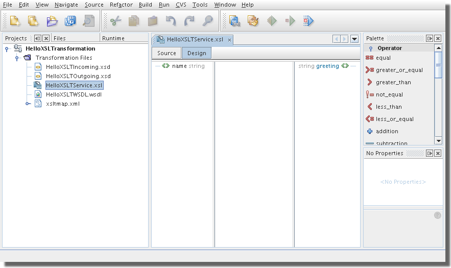
Task: Click the Build Main Project icon
Action: tap(235, 21)
